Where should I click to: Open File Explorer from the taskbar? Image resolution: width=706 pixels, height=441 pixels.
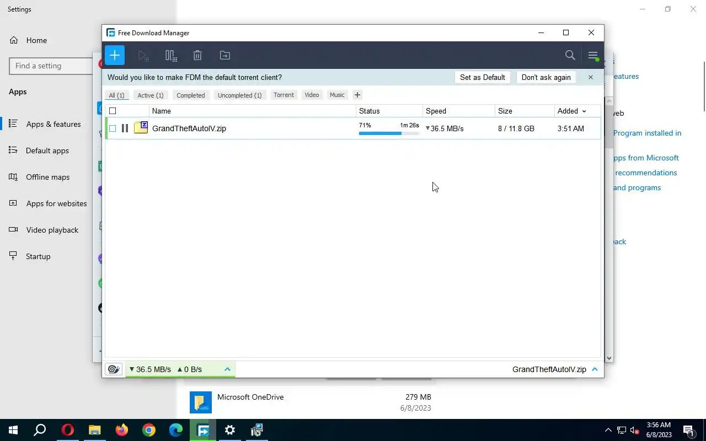coord(95,430)
